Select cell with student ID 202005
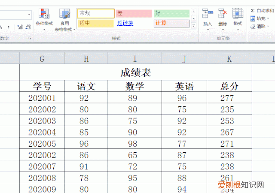 (x=42, y=143)
